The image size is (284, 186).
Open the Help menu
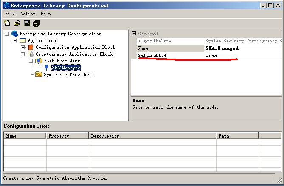(45, 14)
